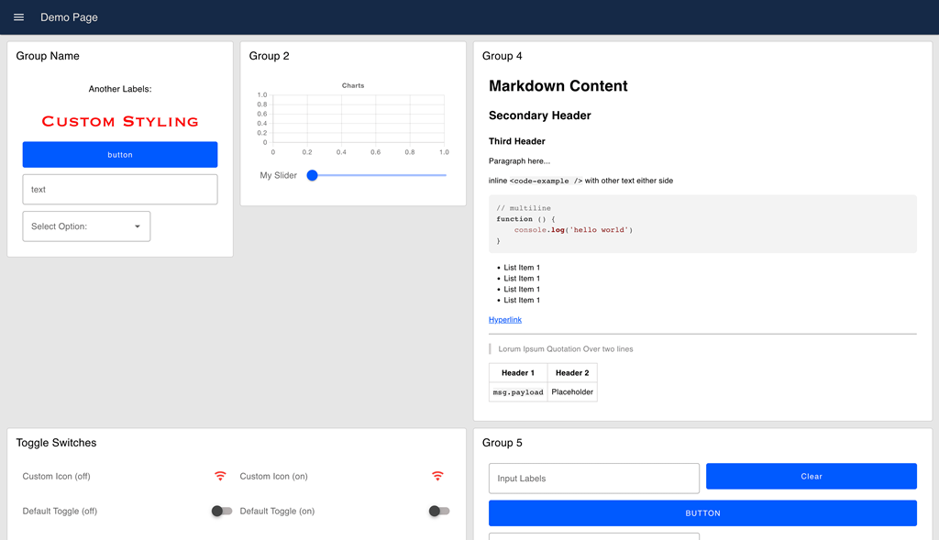Enable the Default Toggle (off) switch
This screenshot has height=540, width=939.
tap(220, 511)
